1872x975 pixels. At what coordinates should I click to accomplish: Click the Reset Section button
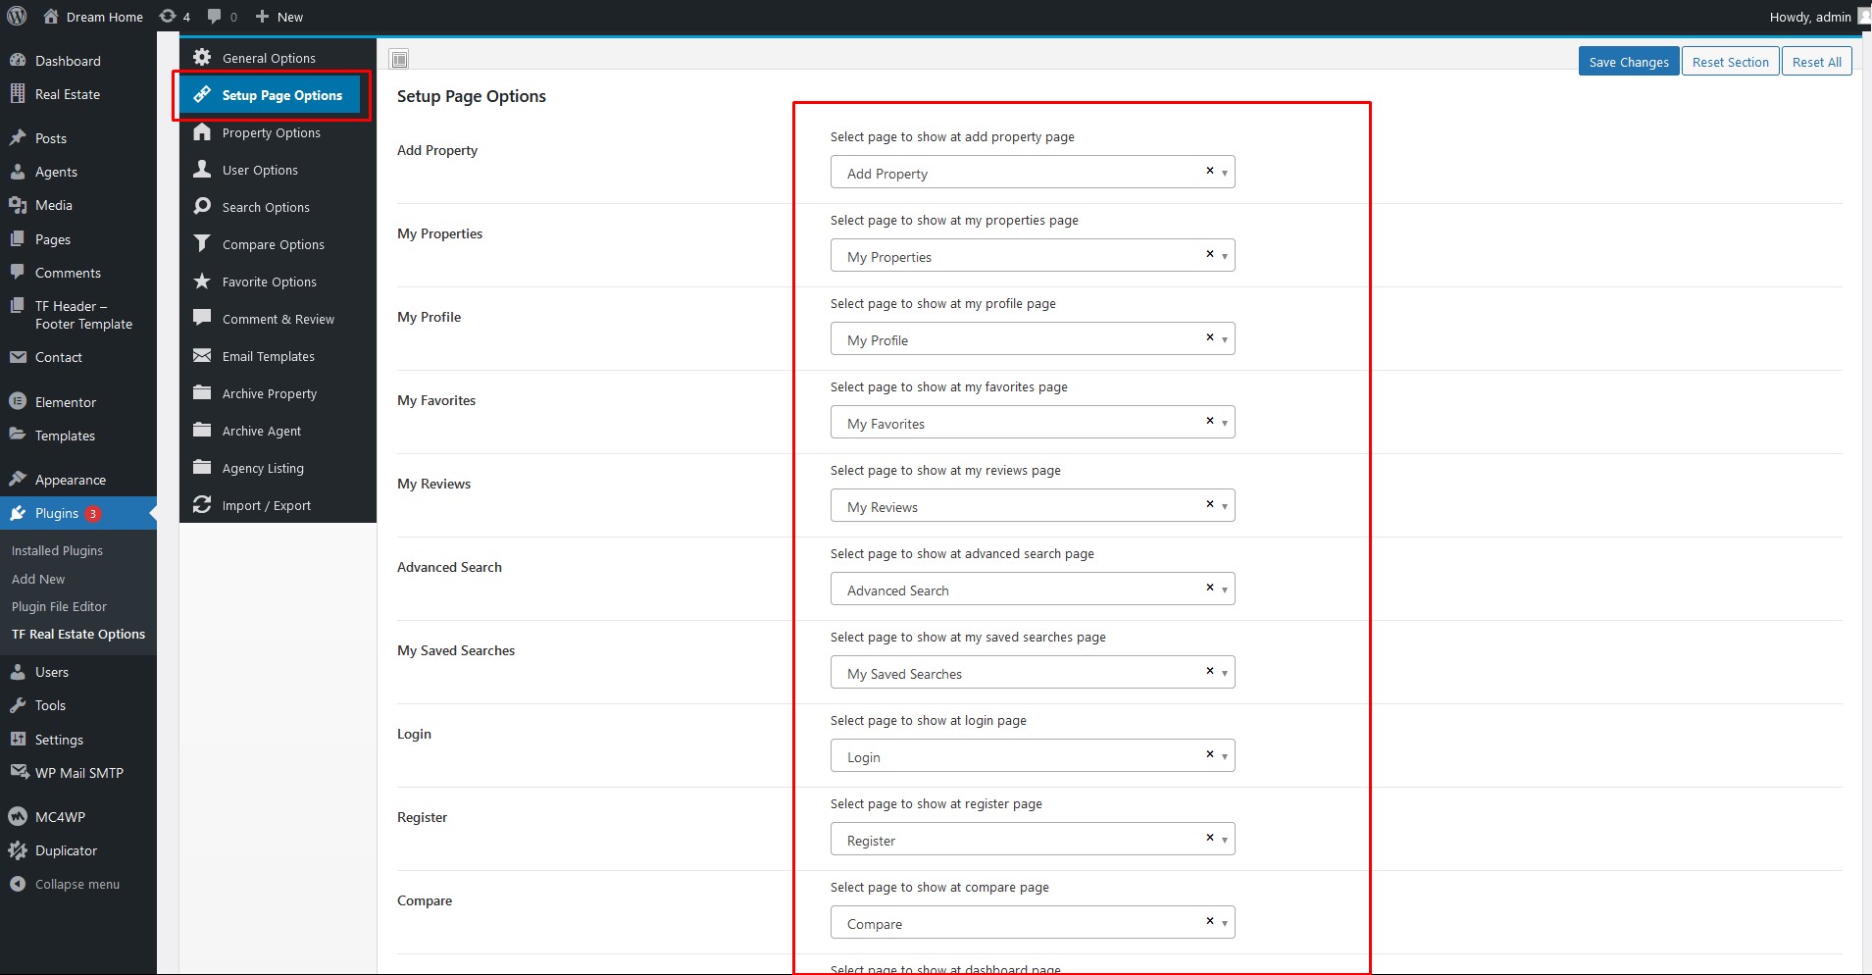click(1730, 61)
